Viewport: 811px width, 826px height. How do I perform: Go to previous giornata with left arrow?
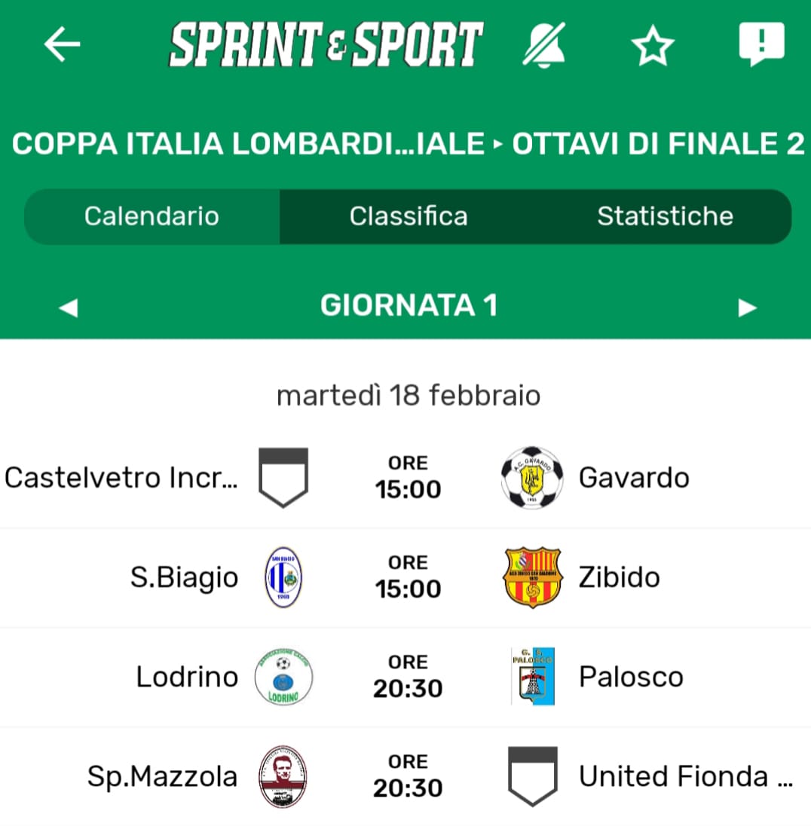tap(68, 307)
